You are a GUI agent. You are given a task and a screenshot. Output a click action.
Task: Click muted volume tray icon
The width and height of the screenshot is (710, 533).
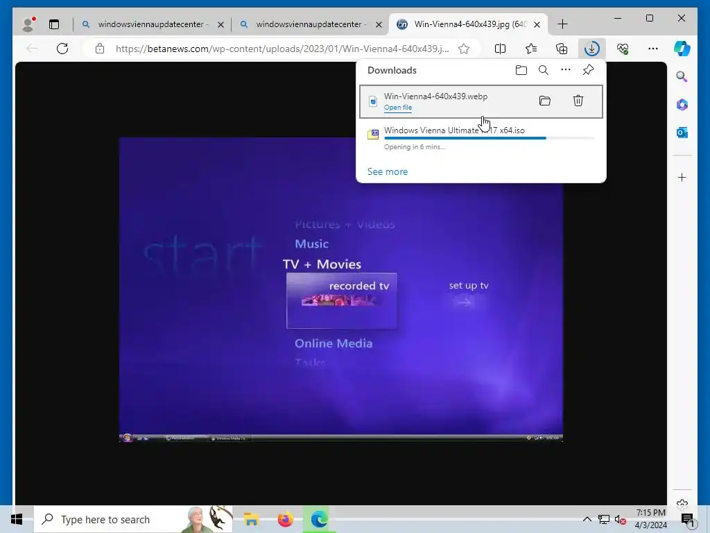(621, 520)
